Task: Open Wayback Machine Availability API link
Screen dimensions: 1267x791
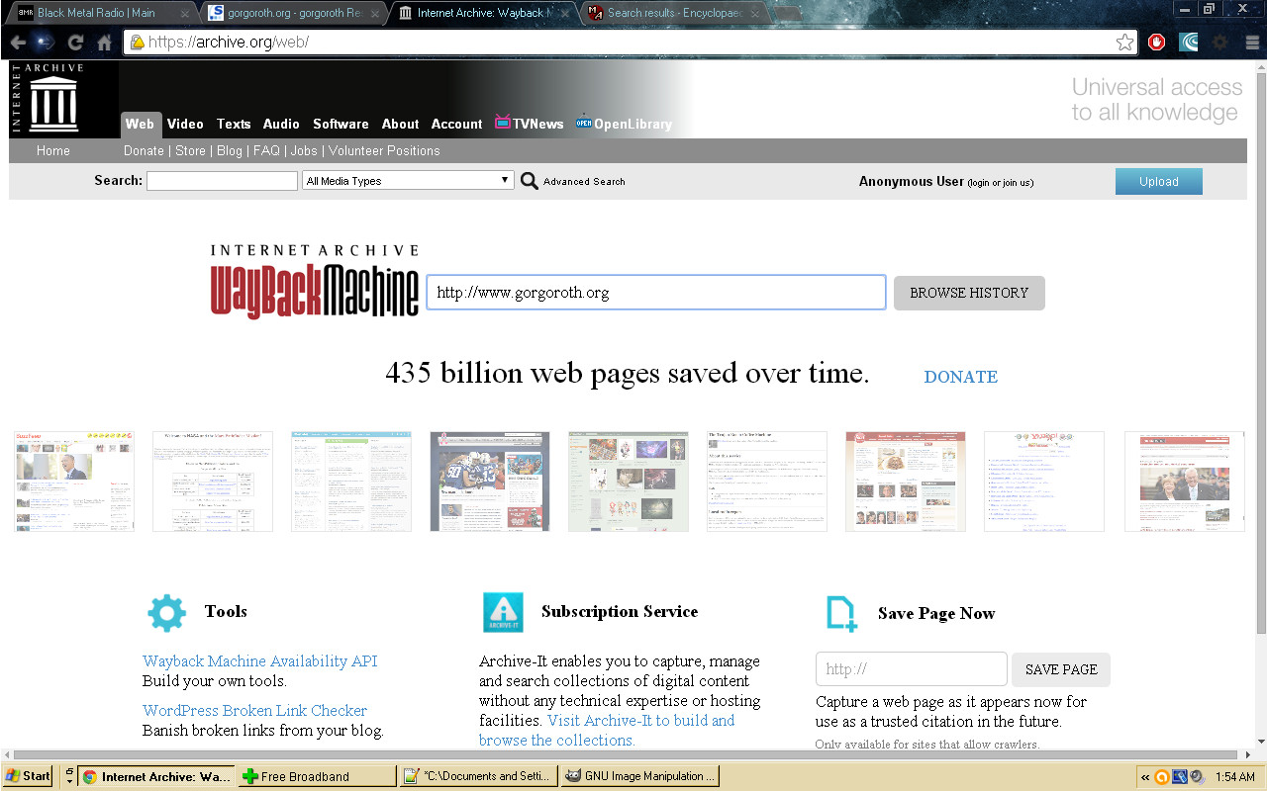Action: point(259,661)
